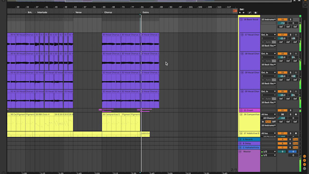Deactivate track 18 activator button

[282, 54]
